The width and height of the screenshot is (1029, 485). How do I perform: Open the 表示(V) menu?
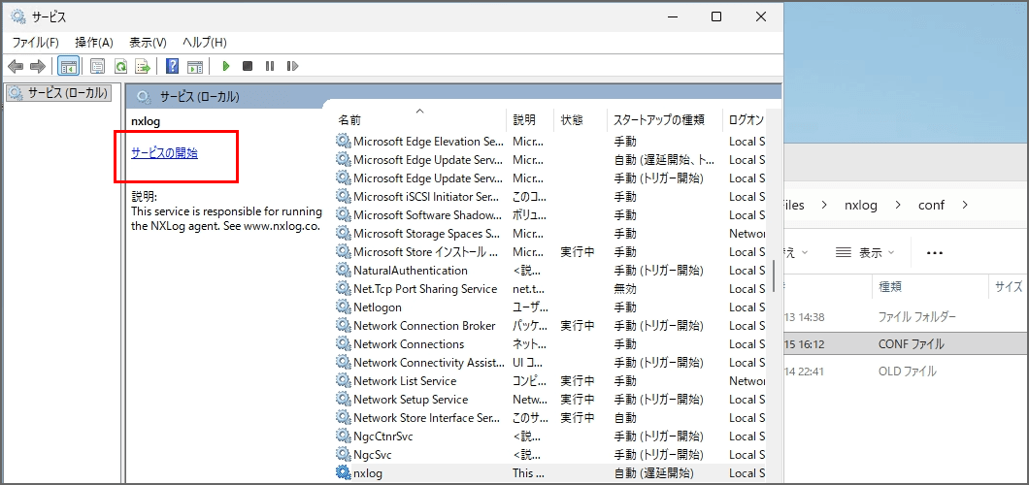pyautogui.click(x=148, y=43)
